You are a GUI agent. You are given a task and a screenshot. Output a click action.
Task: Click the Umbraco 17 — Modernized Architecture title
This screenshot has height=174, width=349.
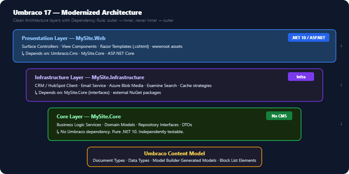pyautogui.click(x=78, y=13)
